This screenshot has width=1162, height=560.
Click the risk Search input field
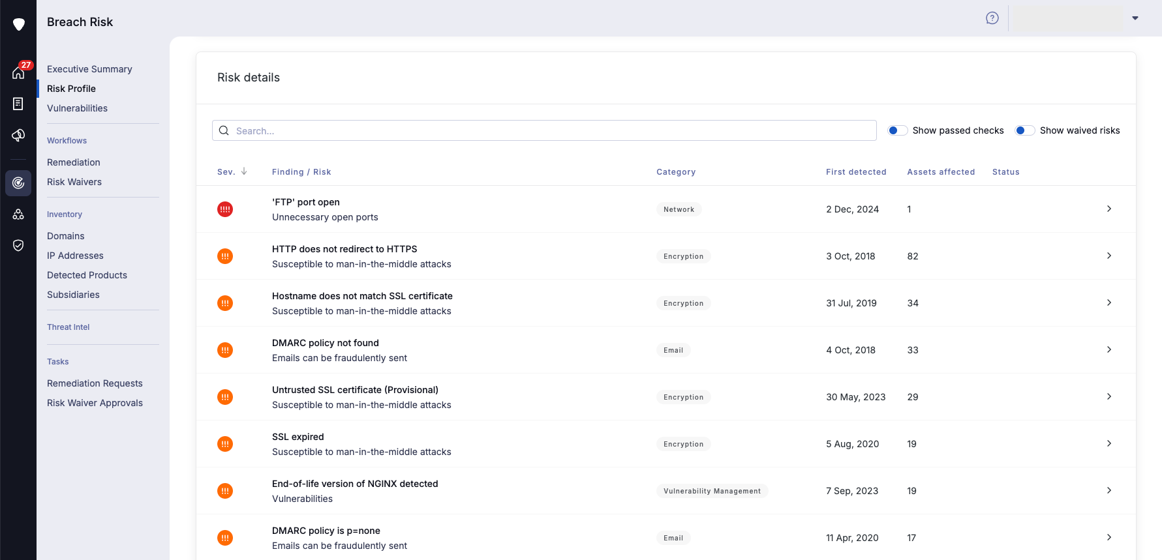pyautogui.click(x=543, y=130)
